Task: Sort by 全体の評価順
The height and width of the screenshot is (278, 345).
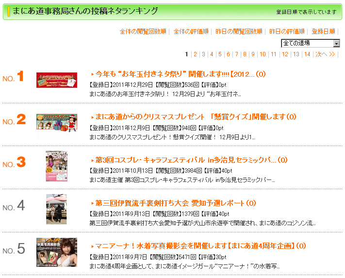Action: (x=191, y=32)
